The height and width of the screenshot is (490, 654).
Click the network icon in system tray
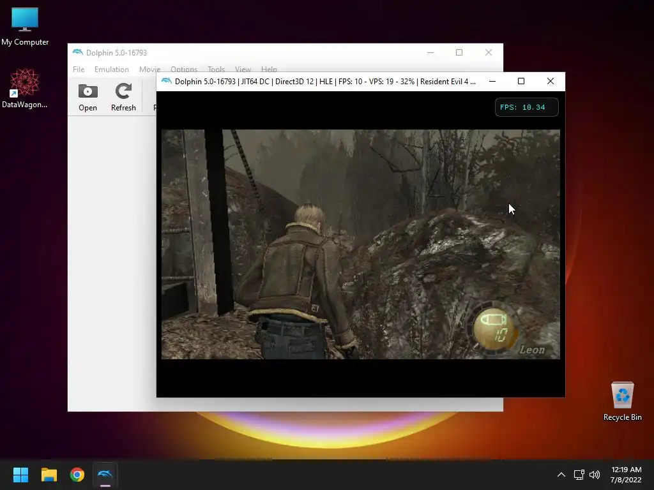(x=579, y=475)
